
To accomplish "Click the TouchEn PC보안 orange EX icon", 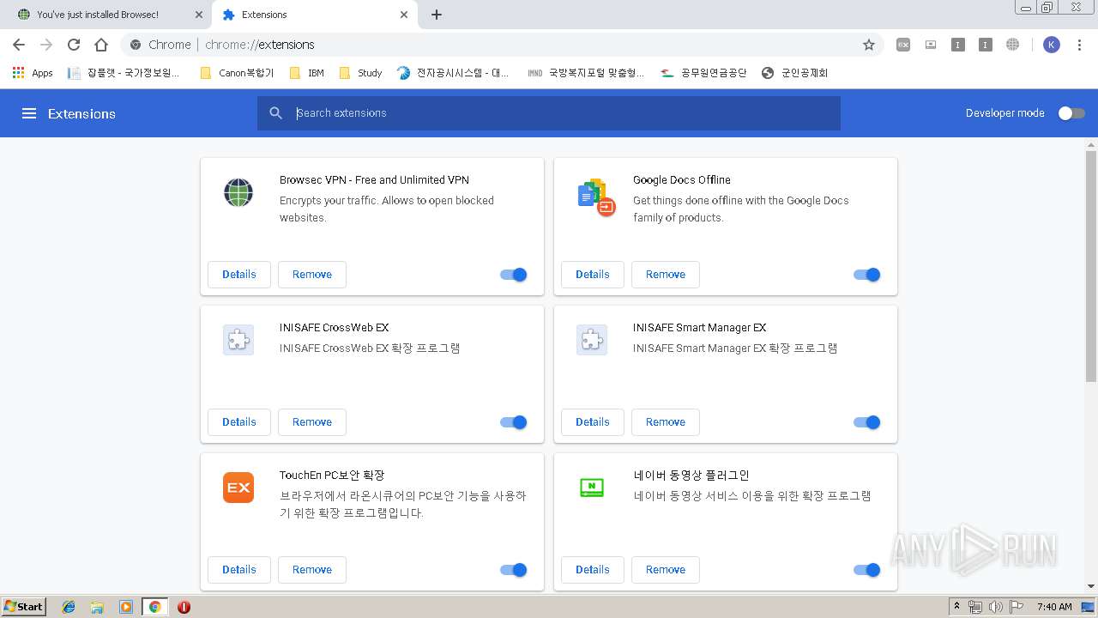I will [238, 488].
